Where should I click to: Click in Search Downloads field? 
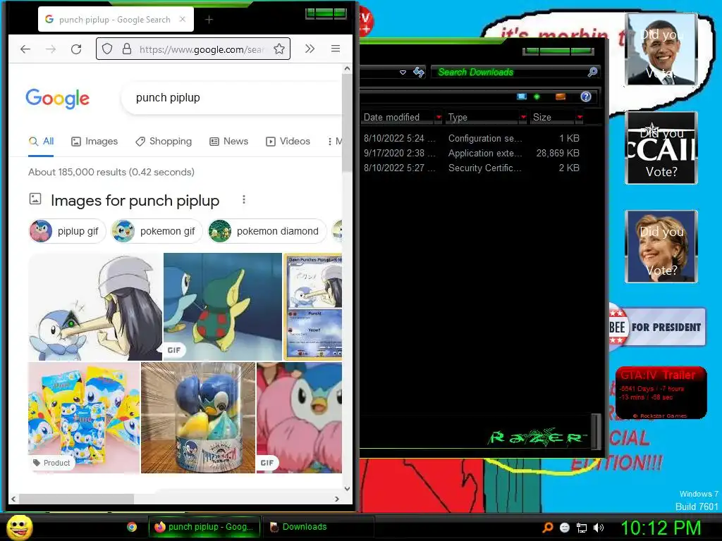click(x=509, y=73)
